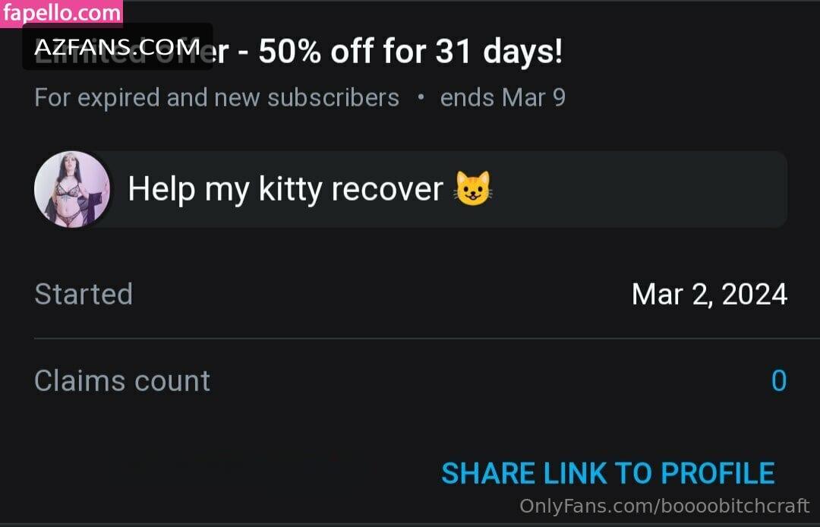The image size is (820, 527).
Task: Click the word 'subscribers' in the subtitle
Action: click(x=333, y=98)
